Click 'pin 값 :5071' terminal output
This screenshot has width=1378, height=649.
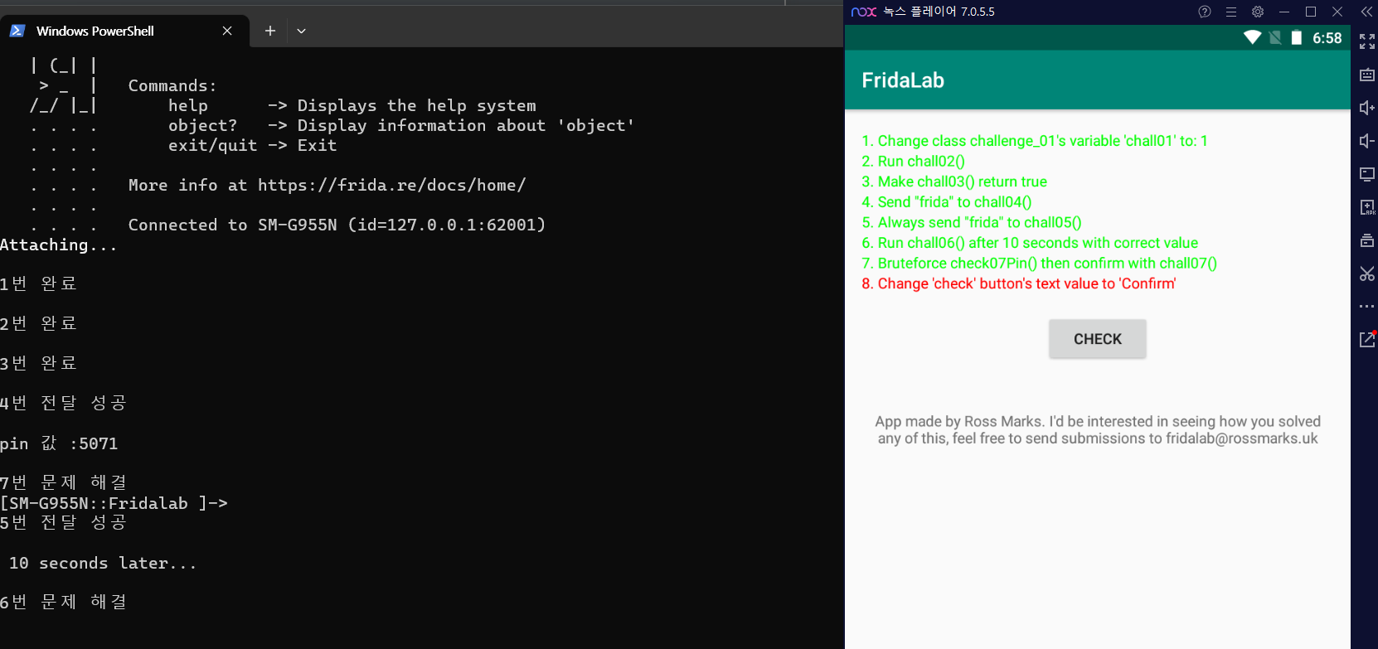click(x=59, y=443)
